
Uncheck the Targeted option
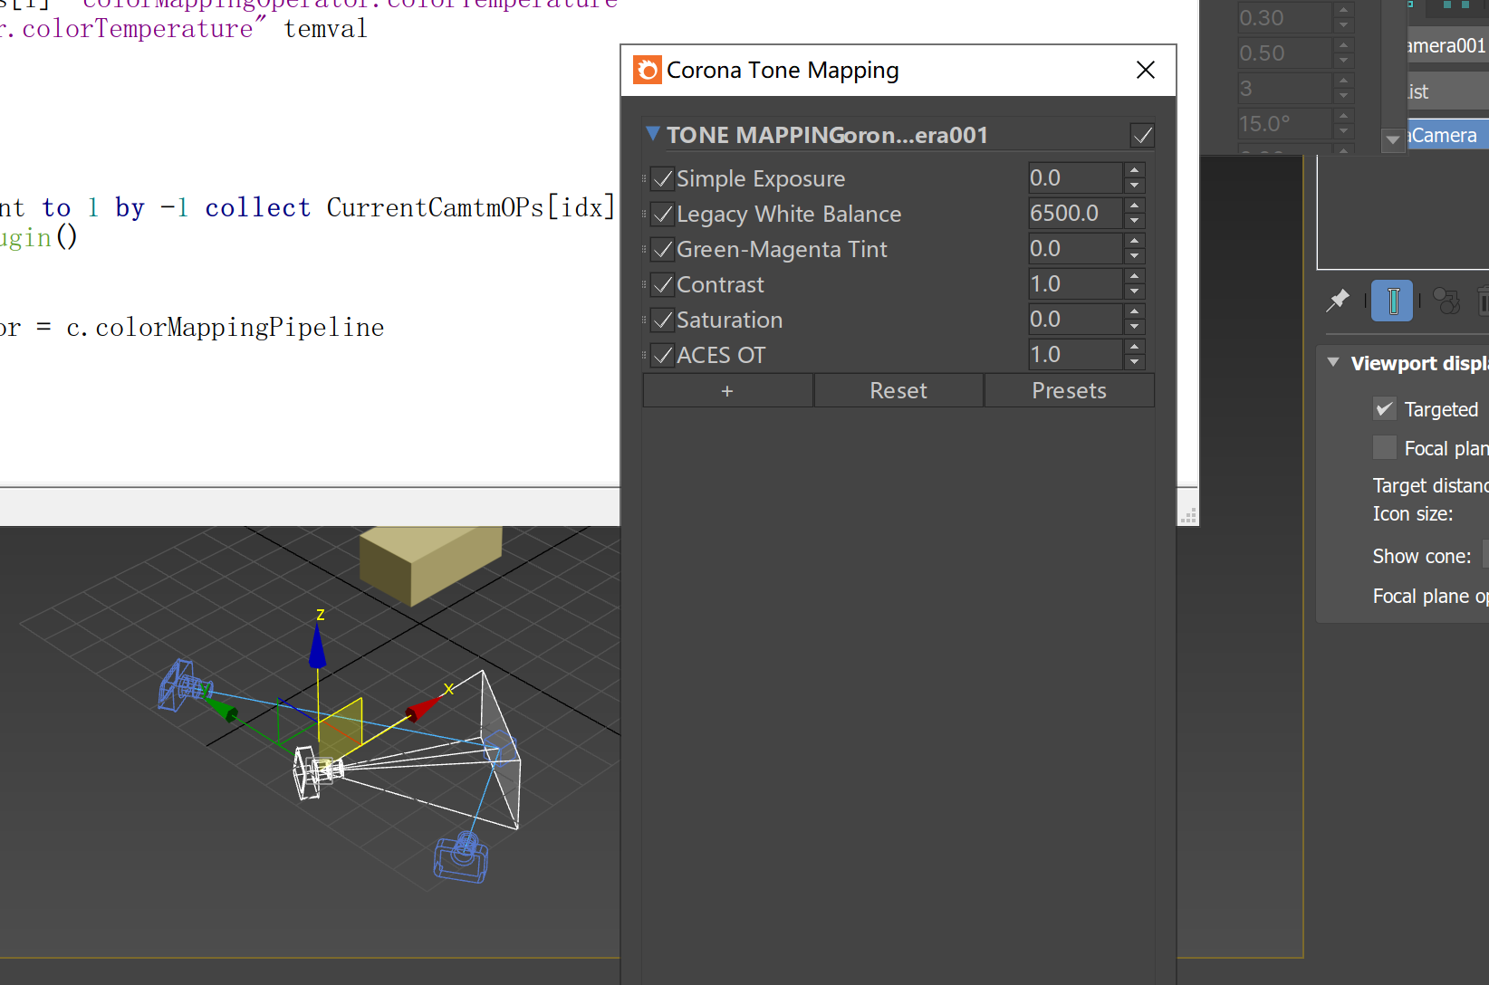1384,408
